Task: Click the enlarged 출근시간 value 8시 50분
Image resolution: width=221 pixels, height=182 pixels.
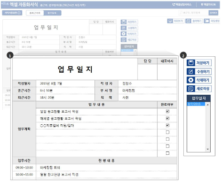Action: [46, 91]
